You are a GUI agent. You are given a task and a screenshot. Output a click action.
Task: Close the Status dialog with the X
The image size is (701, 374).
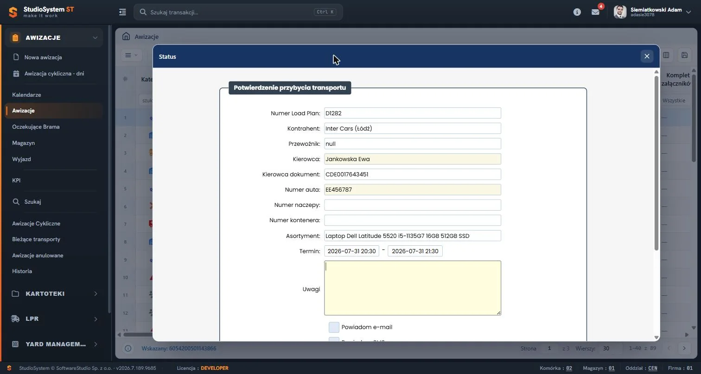coord(647,56)
